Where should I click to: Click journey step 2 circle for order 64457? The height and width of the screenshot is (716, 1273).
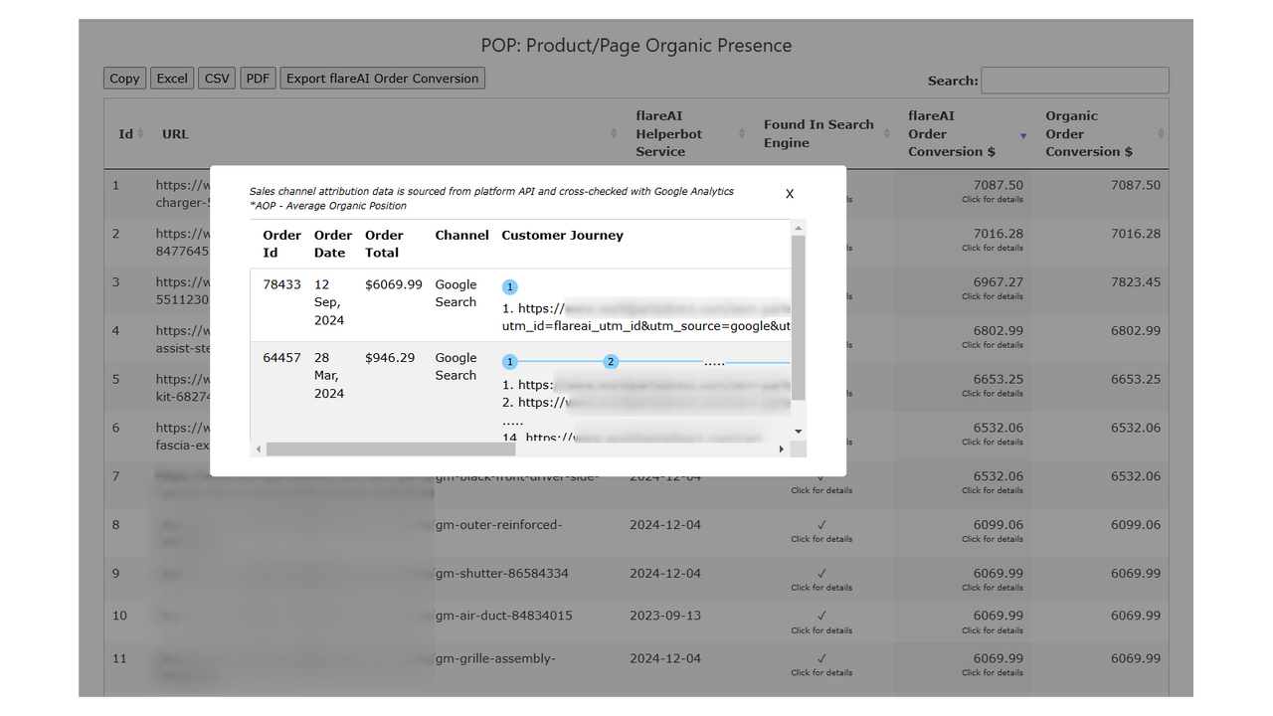(612, 362)
